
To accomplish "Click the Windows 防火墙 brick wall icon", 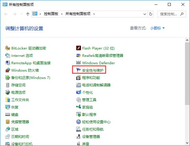I will [8, 70].
